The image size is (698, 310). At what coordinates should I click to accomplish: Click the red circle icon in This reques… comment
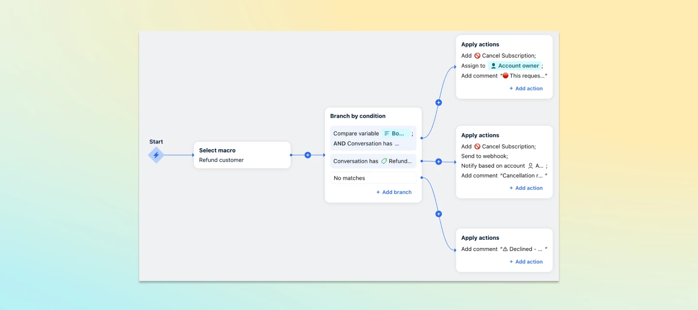506,76
